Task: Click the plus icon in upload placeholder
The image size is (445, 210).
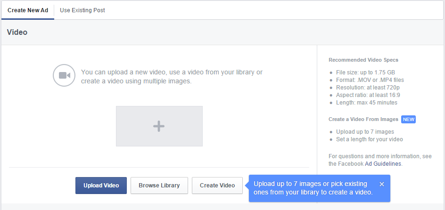Action: pos(159,126)
